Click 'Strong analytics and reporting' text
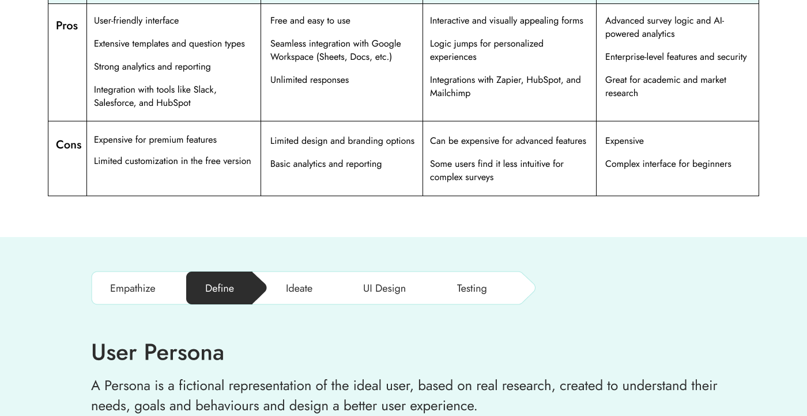The width and height of the screenshot is (807, 416). (152, 67)
